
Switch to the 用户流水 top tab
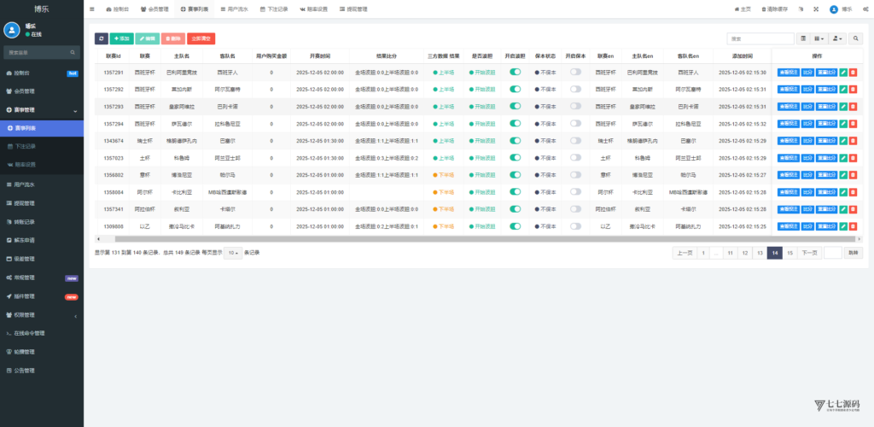pyautogui.click(x=234, y=9)
